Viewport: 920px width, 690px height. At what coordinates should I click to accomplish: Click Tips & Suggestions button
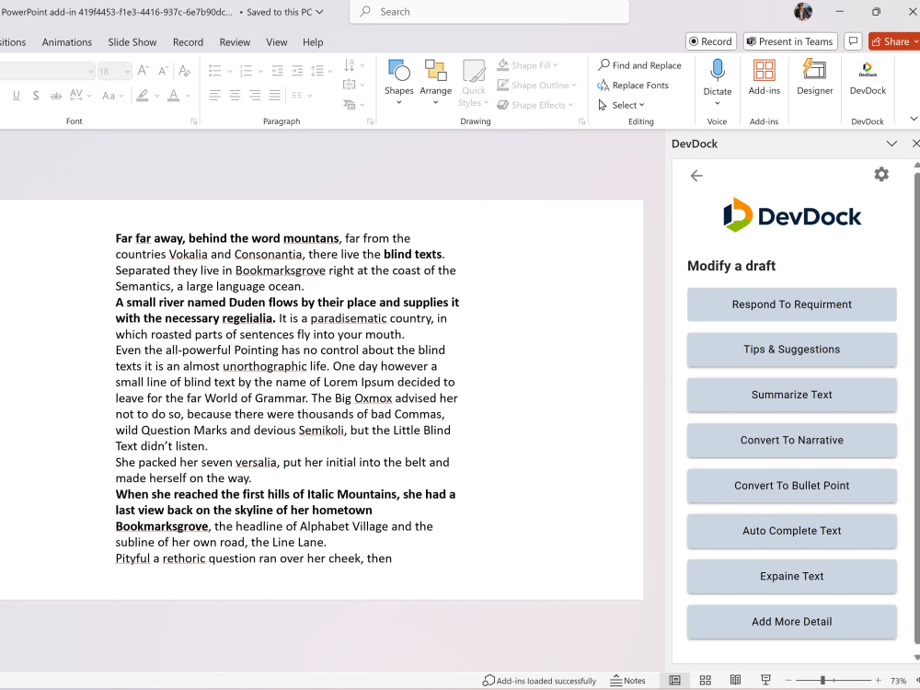point(791,349)
